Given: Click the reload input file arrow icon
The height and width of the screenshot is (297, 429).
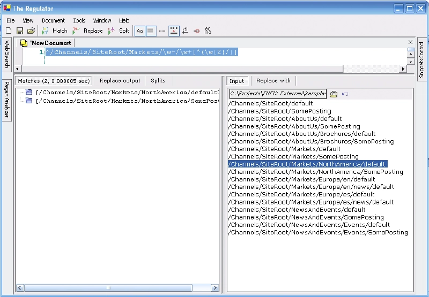Looking at the screenshot, I should tap(345, 94).
